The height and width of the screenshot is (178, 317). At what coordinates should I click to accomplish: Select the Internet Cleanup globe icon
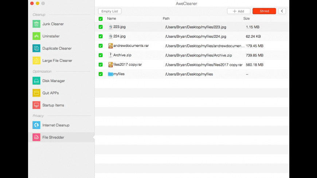pos(36,125)
